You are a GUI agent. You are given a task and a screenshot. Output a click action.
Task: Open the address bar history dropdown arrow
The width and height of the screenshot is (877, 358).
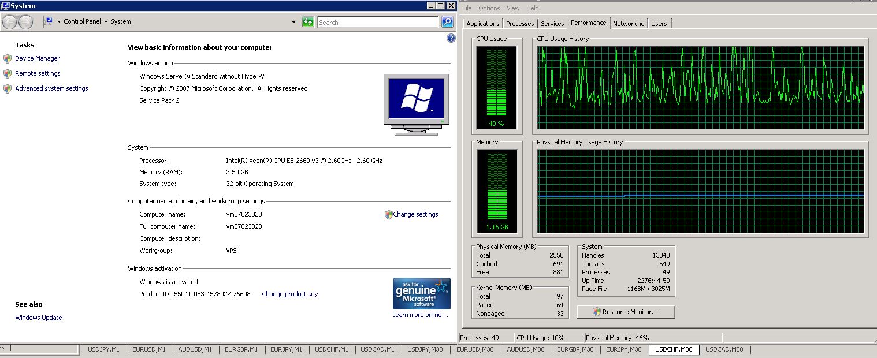[x=293, y=22]
